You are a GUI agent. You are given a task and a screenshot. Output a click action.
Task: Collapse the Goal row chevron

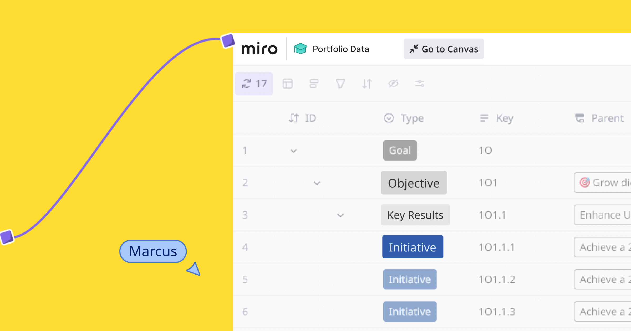click(293, 151)
